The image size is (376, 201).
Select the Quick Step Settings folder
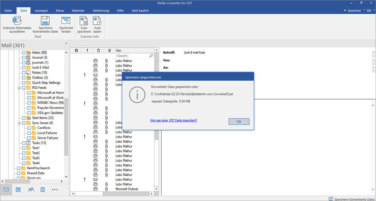coord(46,82)
